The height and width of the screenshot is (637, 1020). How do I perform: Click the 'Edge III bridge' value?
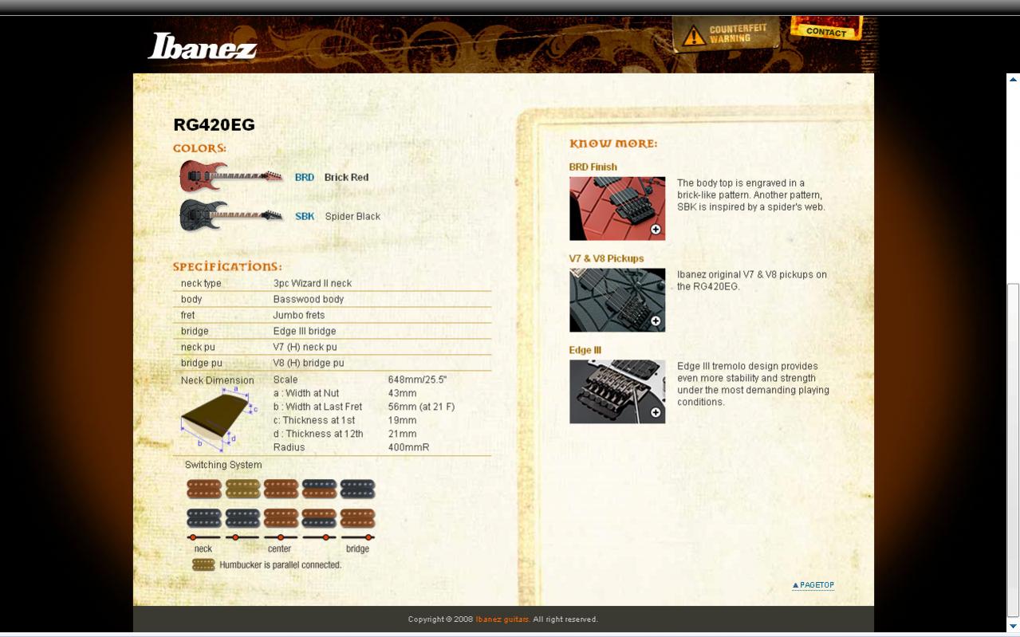[x=305, y=332]
